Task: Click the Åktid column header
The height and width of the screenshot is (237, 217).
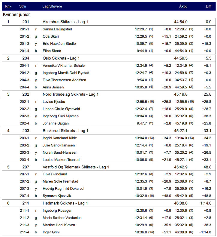Action: point(183,6)
